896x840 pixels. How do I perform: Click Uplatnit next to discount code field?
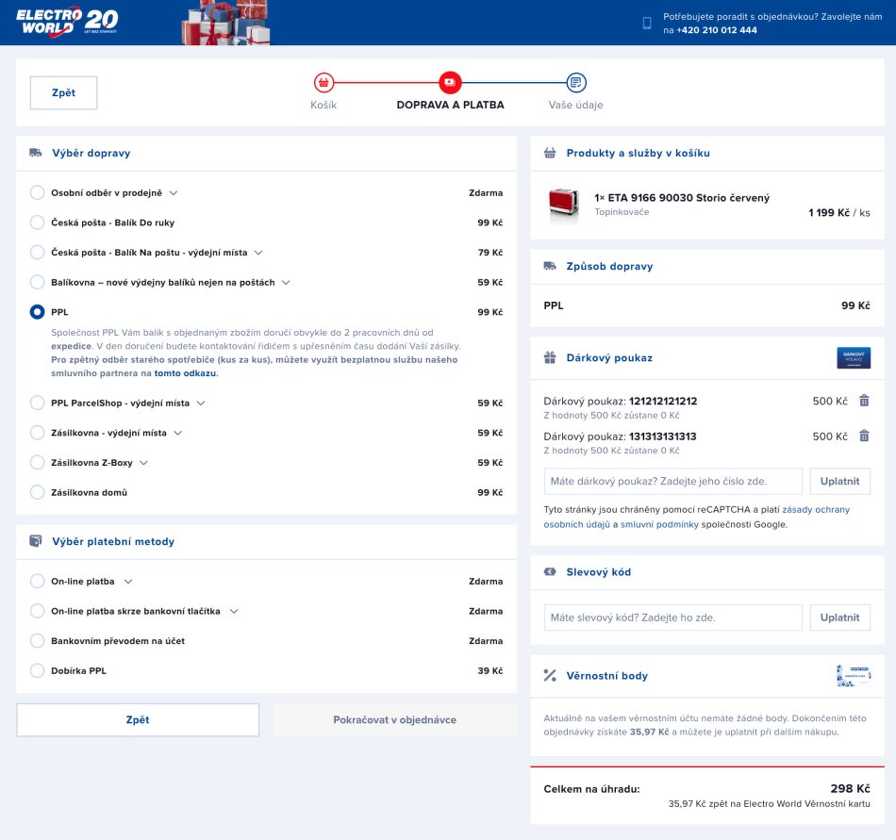pos(839,618)
